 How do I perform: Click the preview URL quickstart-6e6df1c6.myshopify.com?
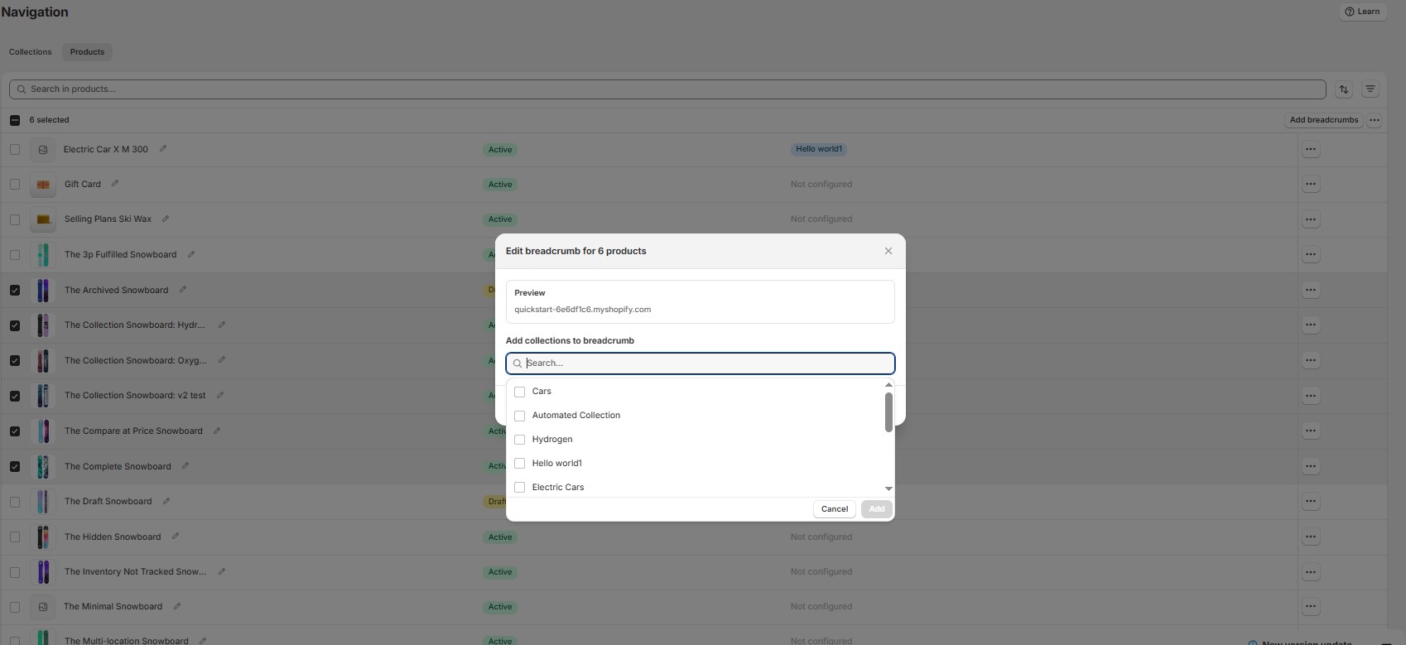582,310
